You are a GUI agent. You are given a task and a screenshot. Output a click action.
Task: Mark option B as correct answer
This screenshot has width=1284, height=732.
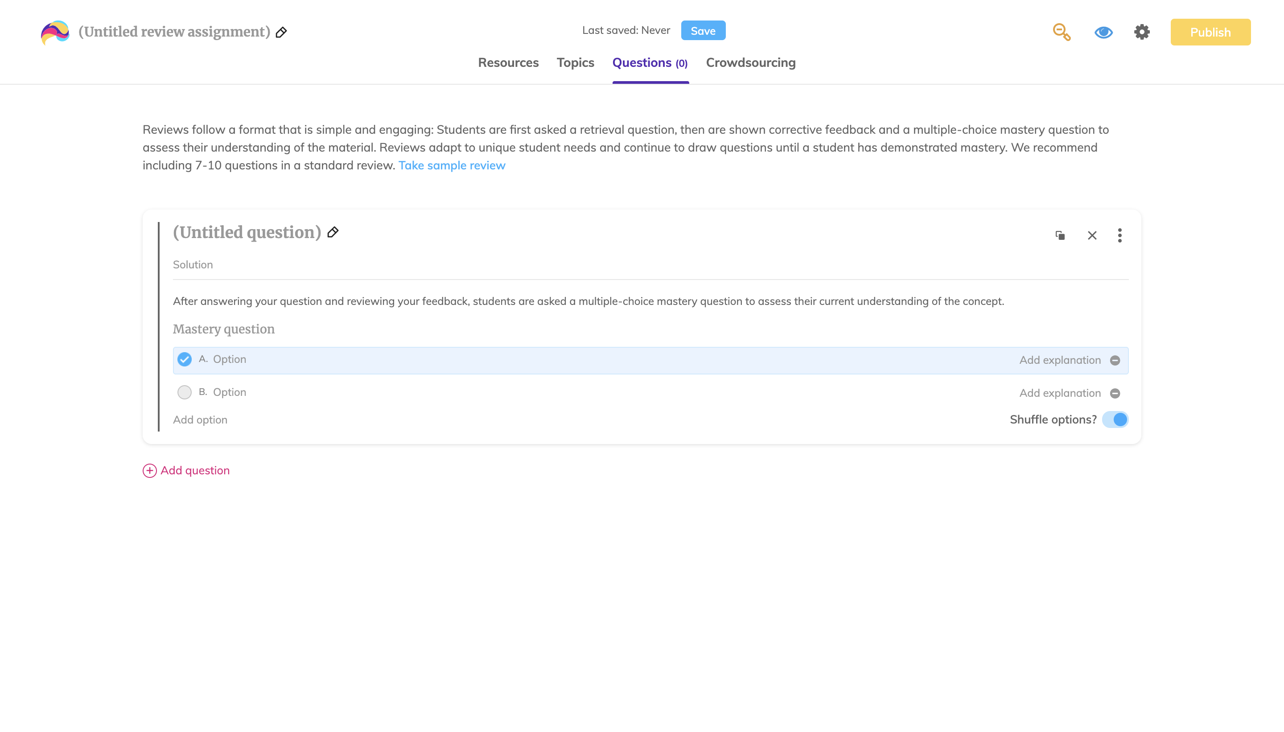(x=185, y=392)
